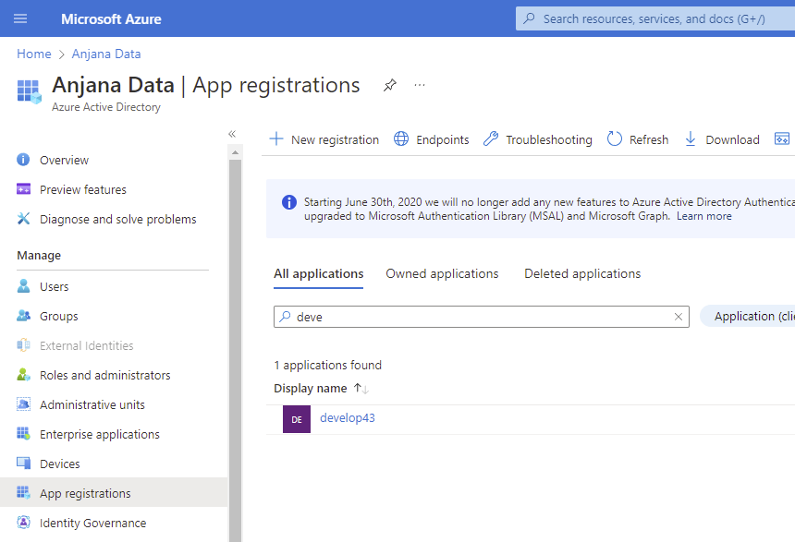Open Endpoints from the toolbar
Image resolution: width=795 pixels, height=542 pixels.
tap(431, 139)
